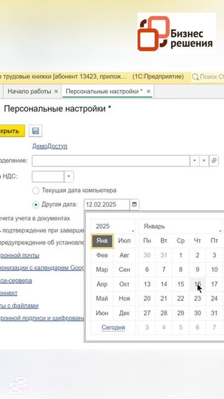This screenshot has height=399, width=224.
Task: Select month Июл in calendar
Action: click(x=124, y=241)
